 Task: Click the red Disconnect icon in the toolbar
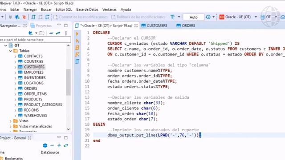(24, 17)
